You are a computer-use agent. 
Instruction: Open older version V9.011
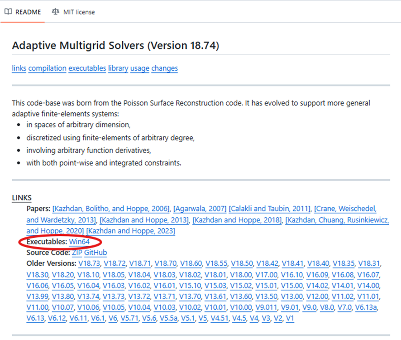point(267,307)
